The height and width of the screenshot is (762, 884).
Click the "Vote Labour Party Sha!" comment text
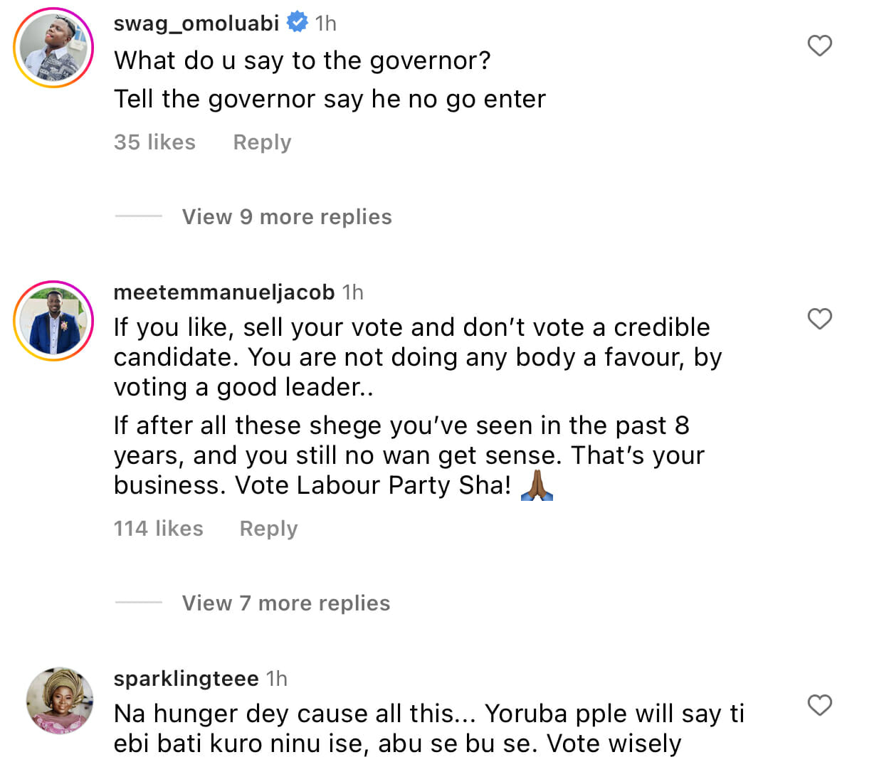click(x=373, y=485)
